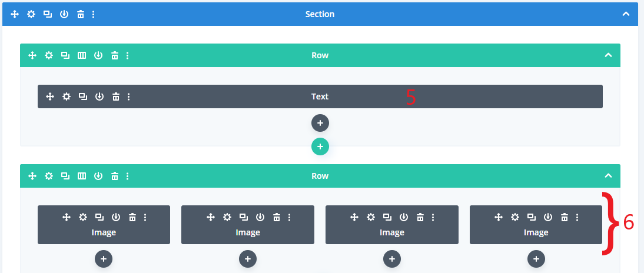
Task: Open settings of the first Image module
Action: click(x=83, y=217)
